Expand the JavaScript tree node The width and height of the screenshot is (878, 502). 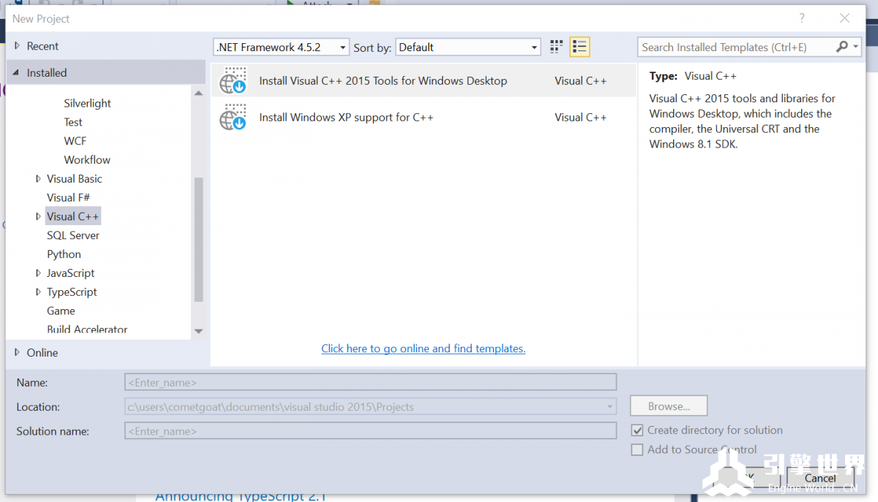tap(38, 273)
